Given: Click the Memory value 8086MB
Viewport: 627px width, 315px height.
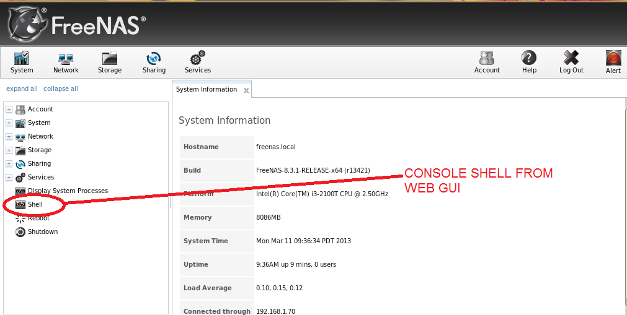Looking at the screenshot, I should pos(269,217).
